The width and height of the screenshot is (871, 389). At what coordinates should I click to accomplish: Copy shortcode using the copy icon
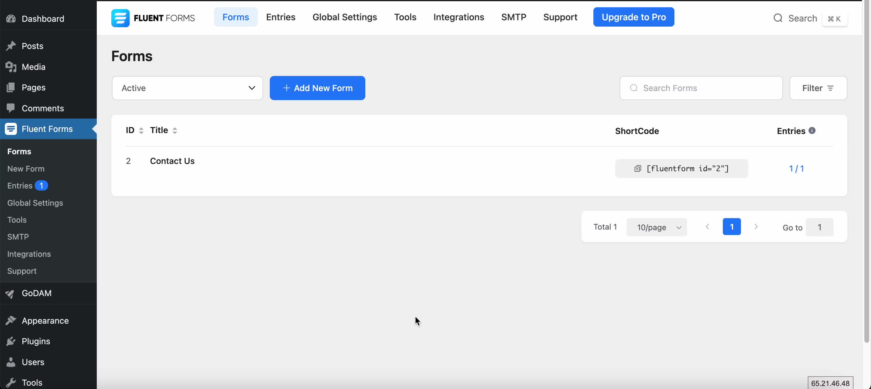point(637,168)
